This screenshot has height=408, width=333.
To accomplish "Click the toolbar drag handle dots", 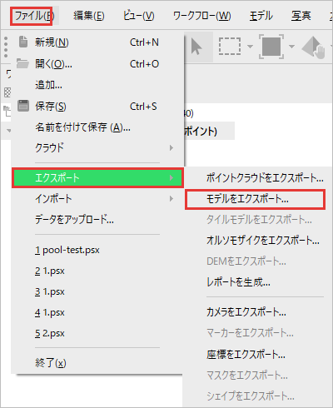I will coord(6,47).
